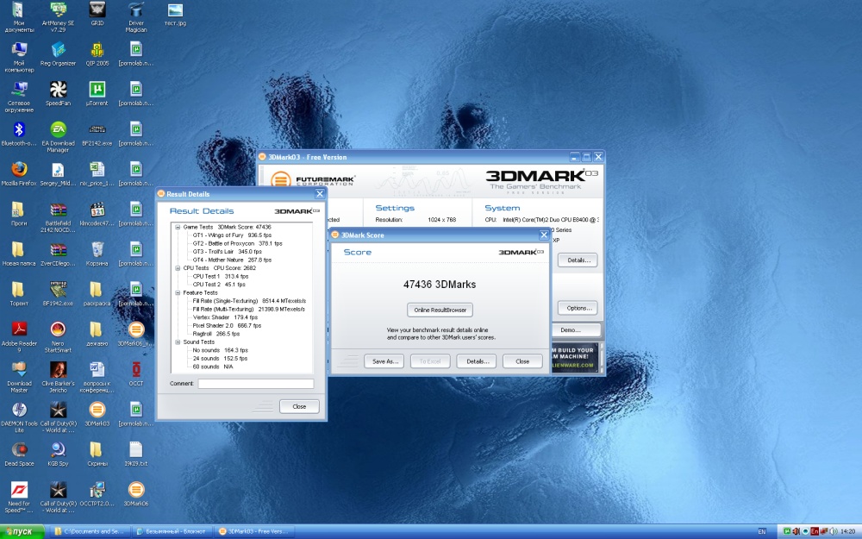862x539 pixels.
Task: Launch DAEMON Tools Lite icon
Action: point(19,417)
